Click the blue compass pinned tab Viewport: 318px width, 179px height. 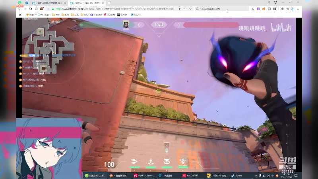pyautogui.click(x=27, y=3)
